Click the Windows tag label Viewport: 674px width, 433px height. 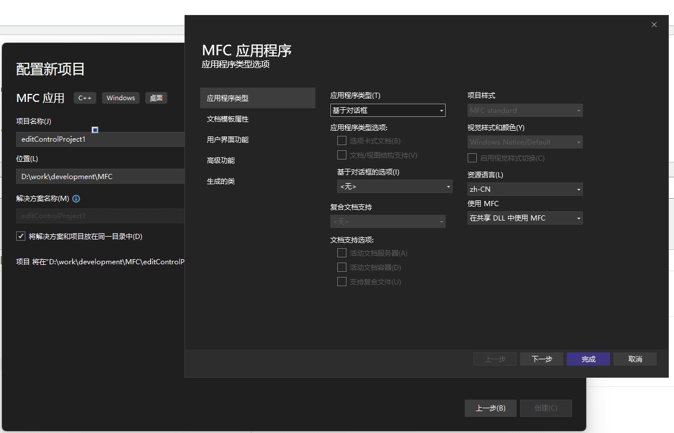coord(121,98)
